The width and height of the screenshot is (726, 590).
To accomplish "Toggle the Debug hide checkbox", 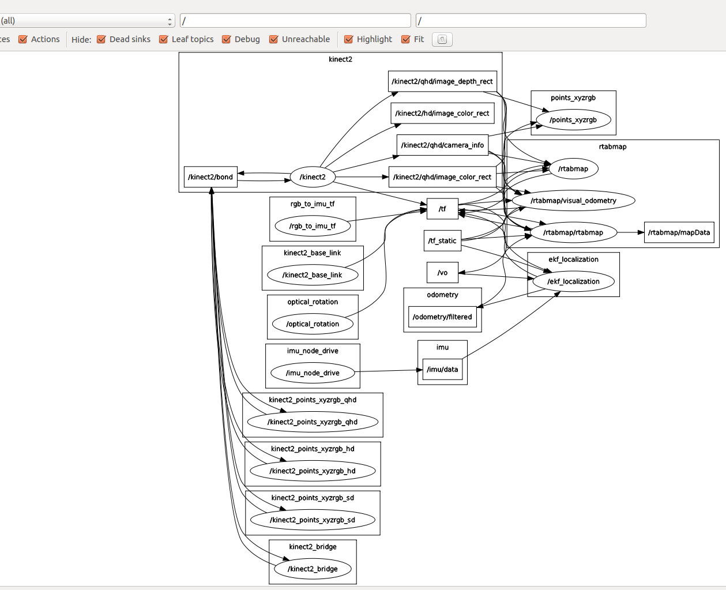I will click(227, 39).
